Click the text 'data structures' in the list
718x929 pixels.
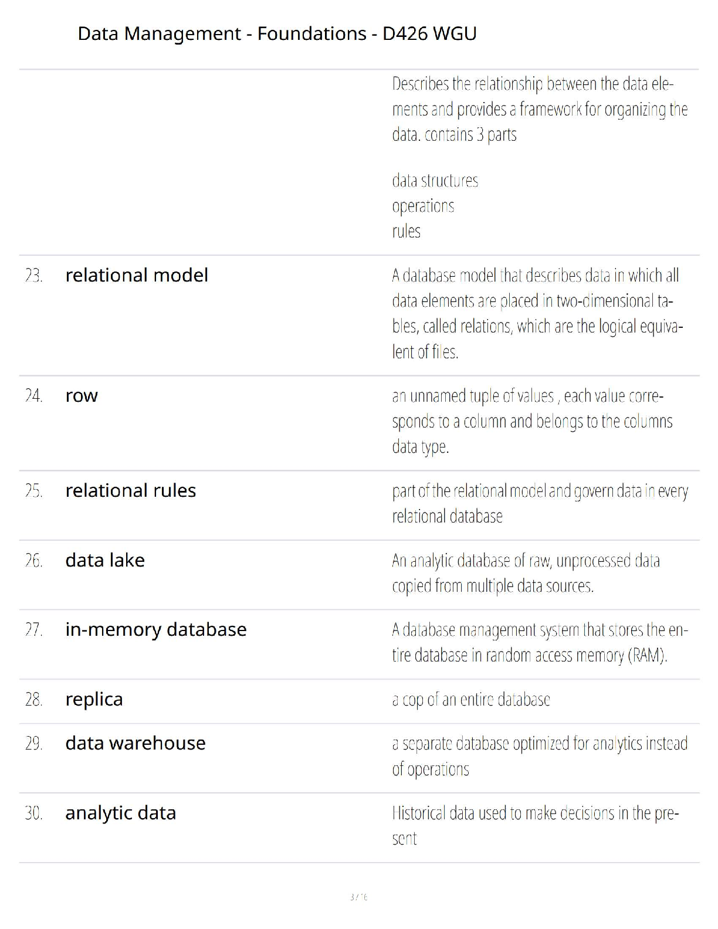[x=435, y=180]
